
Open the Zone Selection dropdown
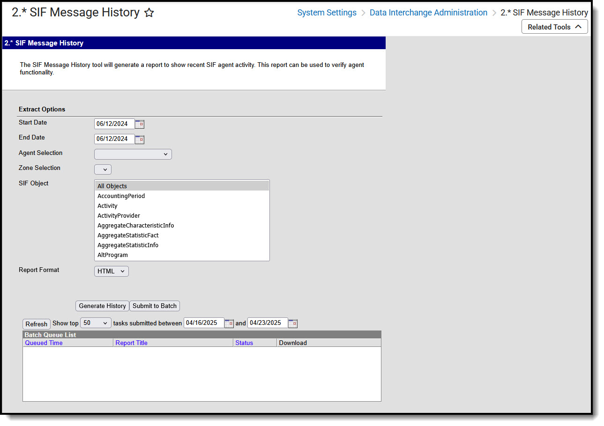coord(103,169)
